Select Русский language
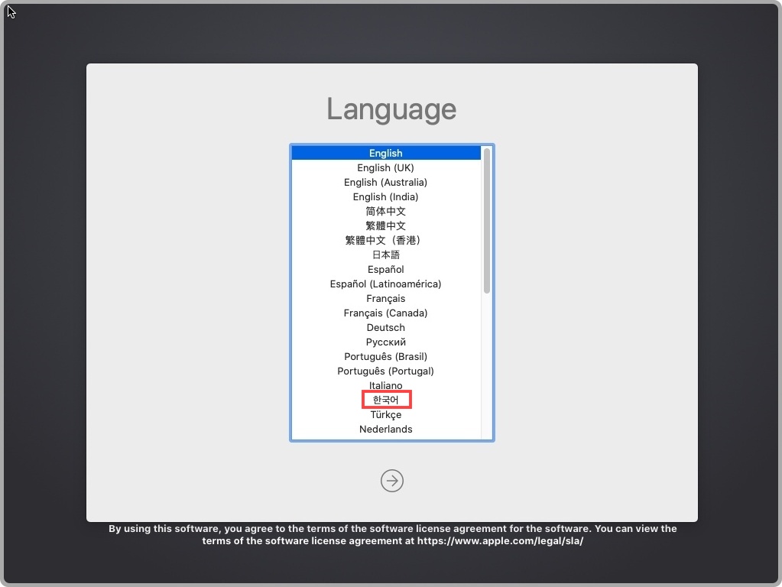 386,342
